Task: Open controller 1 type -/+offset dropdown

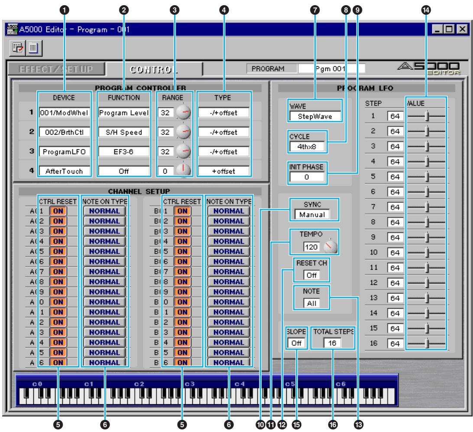Action: pos(224,113)
